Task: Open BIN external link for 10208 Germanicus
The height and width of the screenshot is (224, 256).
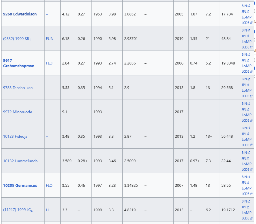Action: click(x=244, y=177)
